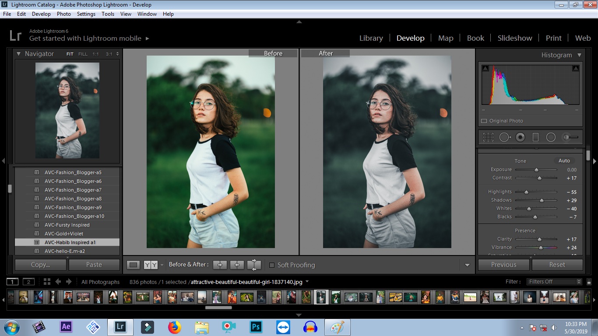Collapse the Histogram panel
Viewport: 598px width, 336px height.
579,55
